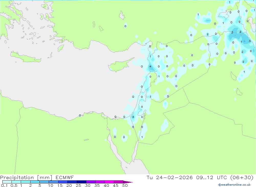This screenshot has width=256, height=187.
Task: Click the 20–25 mm dark blue legend swatch
Action: 72,182
